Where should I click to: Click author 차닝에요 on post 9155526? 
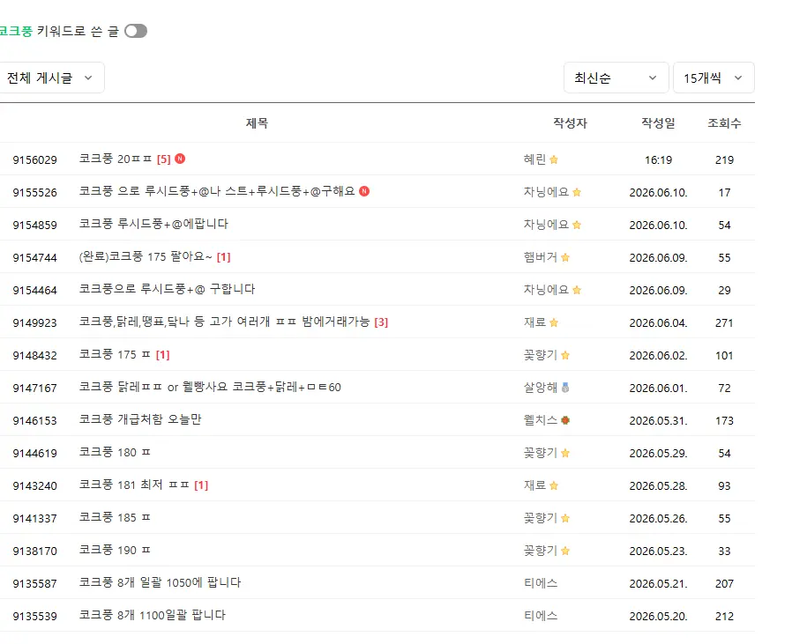546,192
